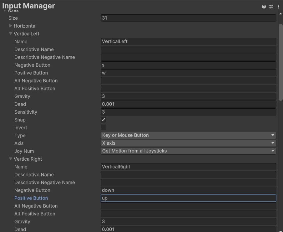This screenshot has height=232, width=283.
Task: Click the VerticalLeft Sensitivity field
Action: (189, 112)
